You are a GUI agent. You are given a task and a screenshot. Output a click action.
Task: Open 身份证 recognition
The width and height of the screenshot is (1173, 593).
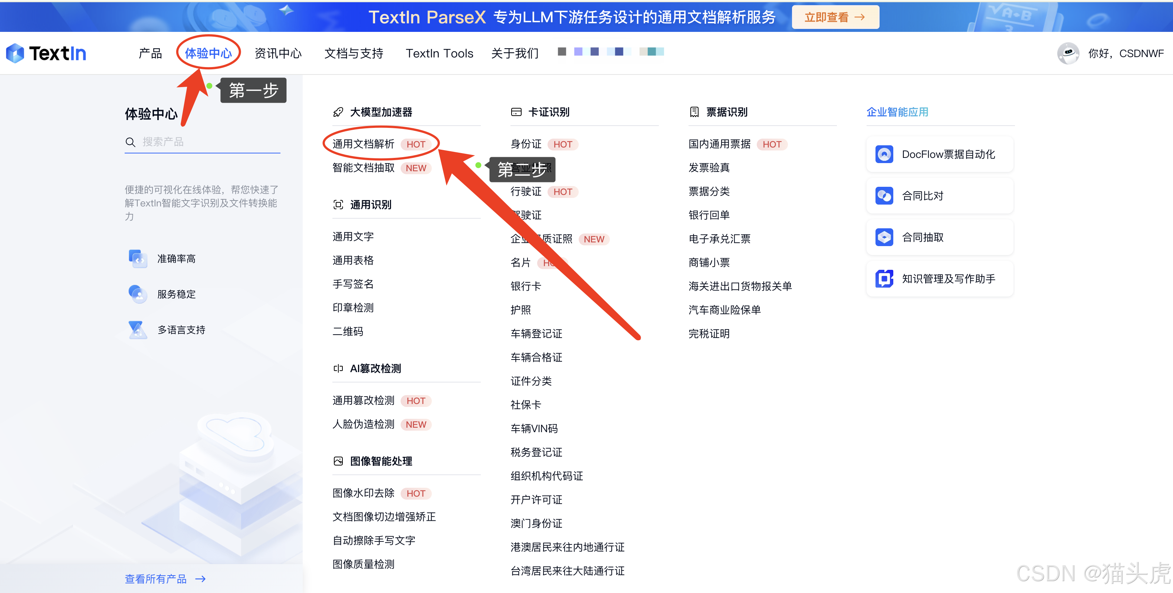click(526, 144)
